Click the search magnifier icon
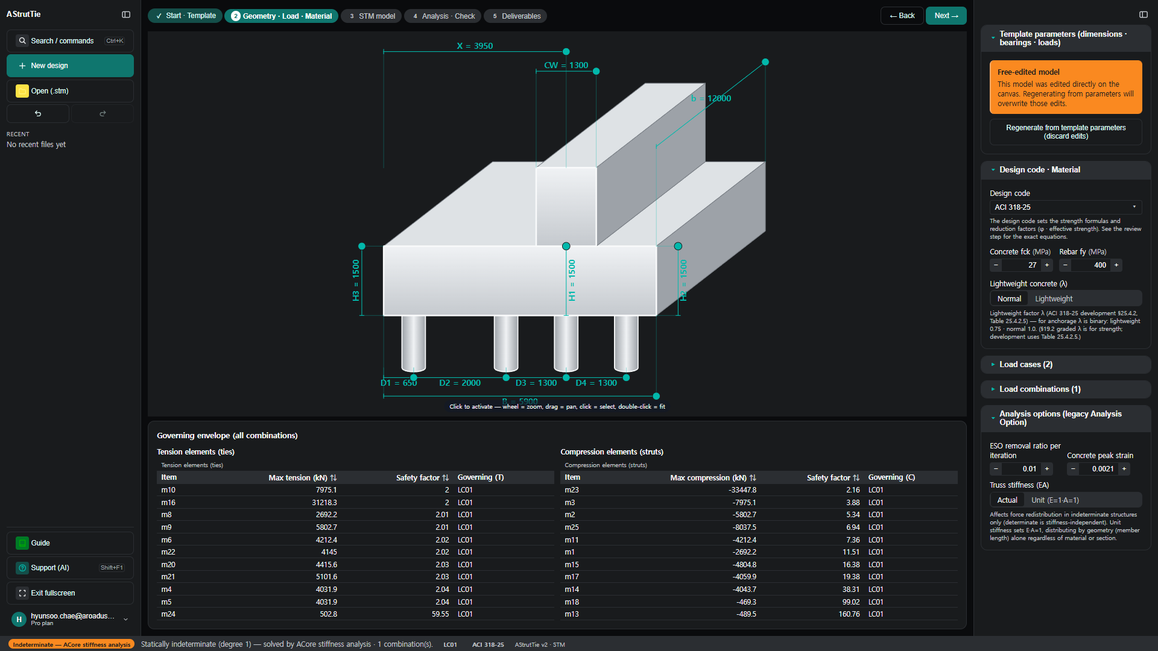Image resolution: width=1158 pixels, height=651 pixels. point(22,41)
